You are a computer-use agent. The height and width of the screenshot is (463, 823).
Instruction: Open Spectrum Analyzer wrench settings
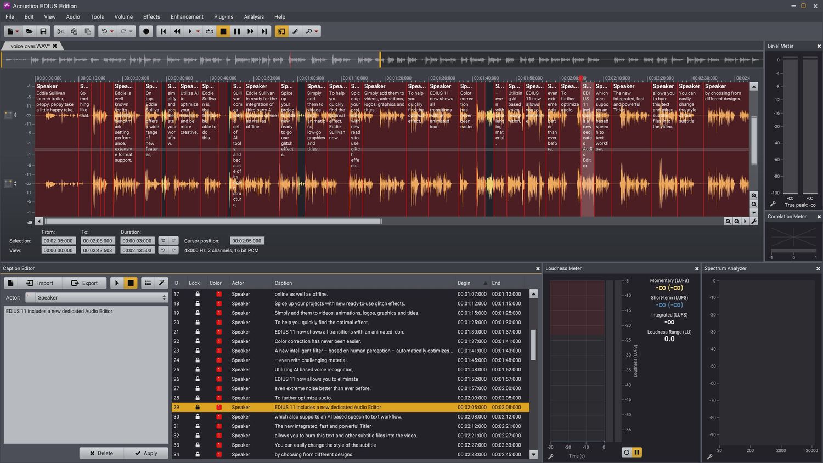coord(709,456)
